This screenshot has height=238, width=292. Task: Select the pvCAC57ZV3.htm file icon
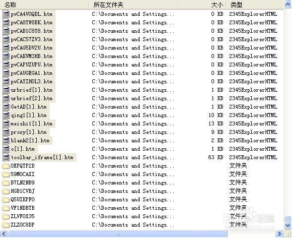[x=6, y=40]
